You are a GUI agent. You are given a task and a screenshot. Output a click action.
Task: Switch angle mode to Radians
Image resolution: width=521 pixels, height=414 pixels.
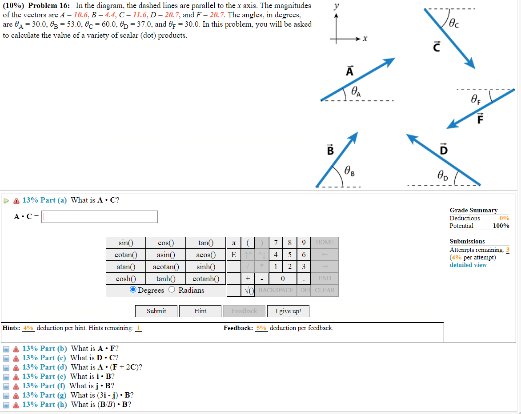coord(171,290)
